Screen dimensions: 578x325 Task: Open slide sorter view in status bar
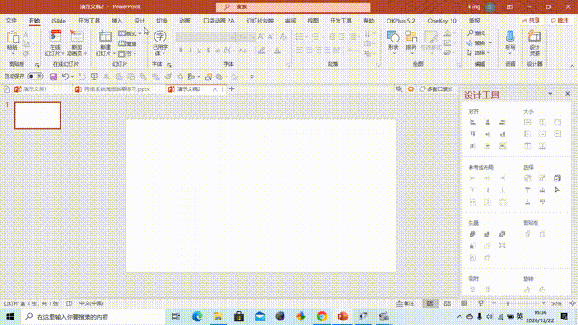(x=447, y=303)
